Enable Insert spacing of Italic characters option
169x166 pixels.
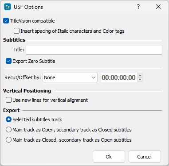coord(16,31)
